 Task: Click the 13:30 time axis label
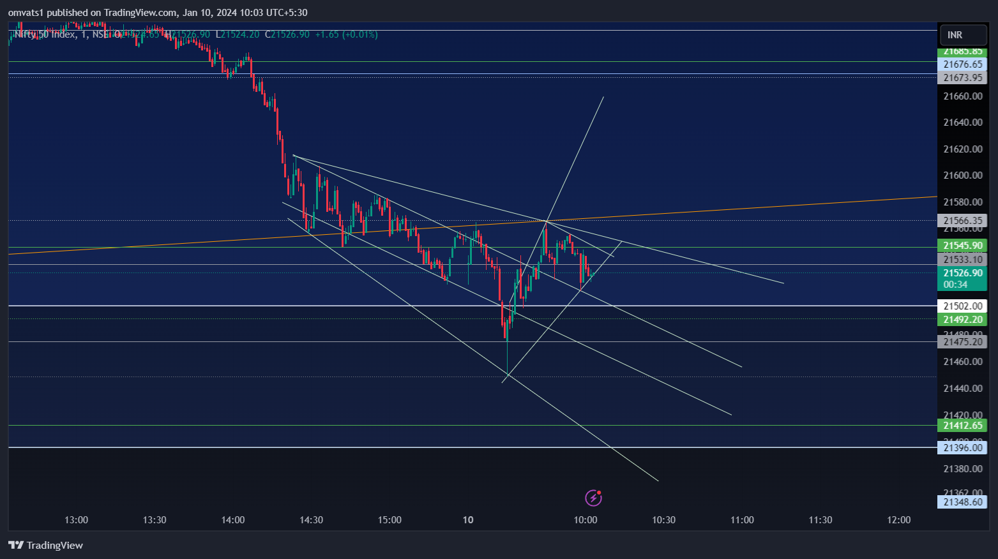[x=155, y=520]
